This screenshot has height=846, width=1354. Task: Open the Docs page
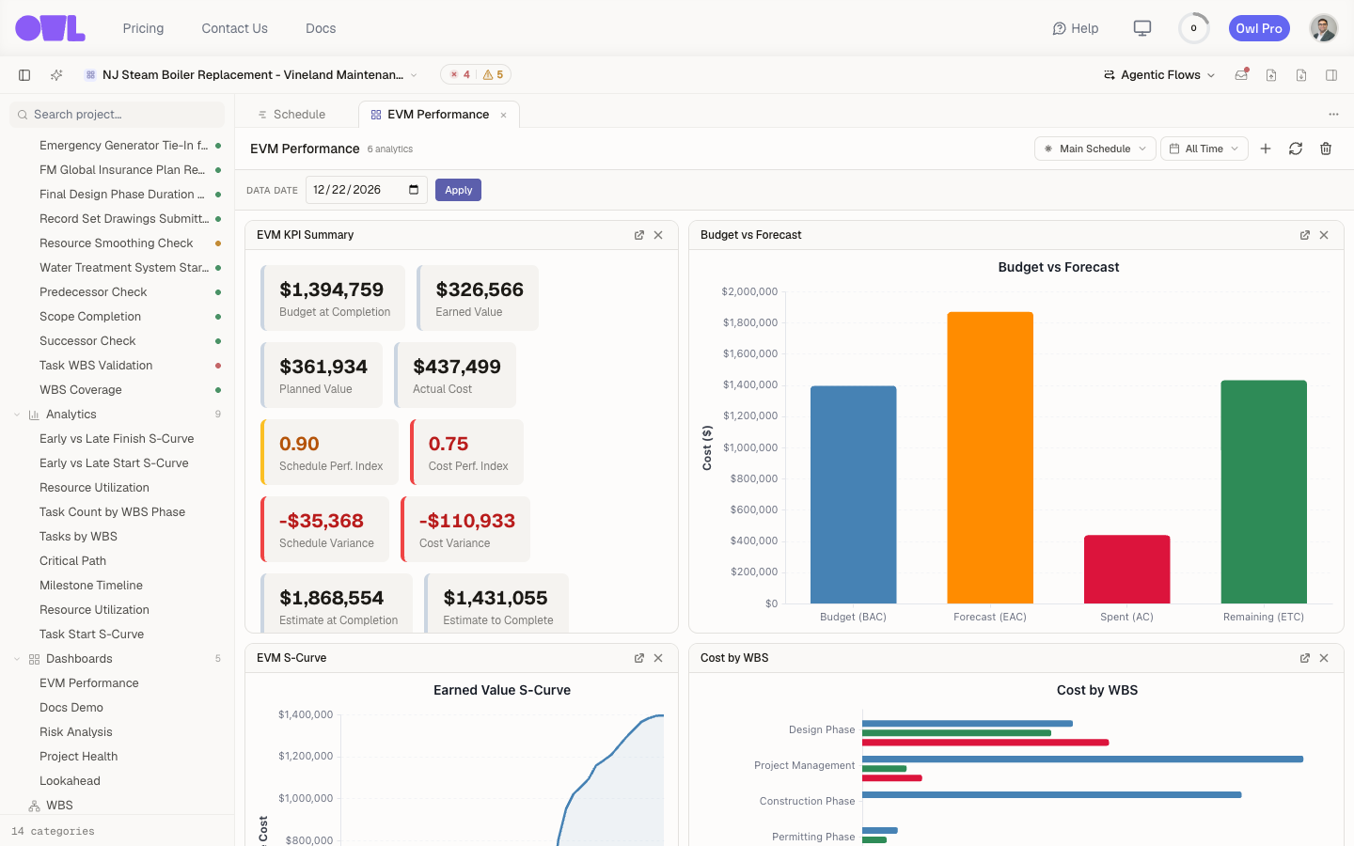321,28
